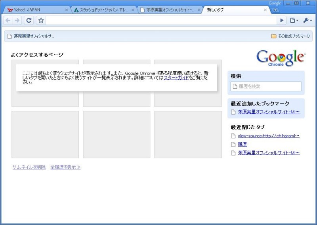The image size is (317, 225).
Task: Reopen the view-source:http://chiharami closed tab
Action: (269, 136)
